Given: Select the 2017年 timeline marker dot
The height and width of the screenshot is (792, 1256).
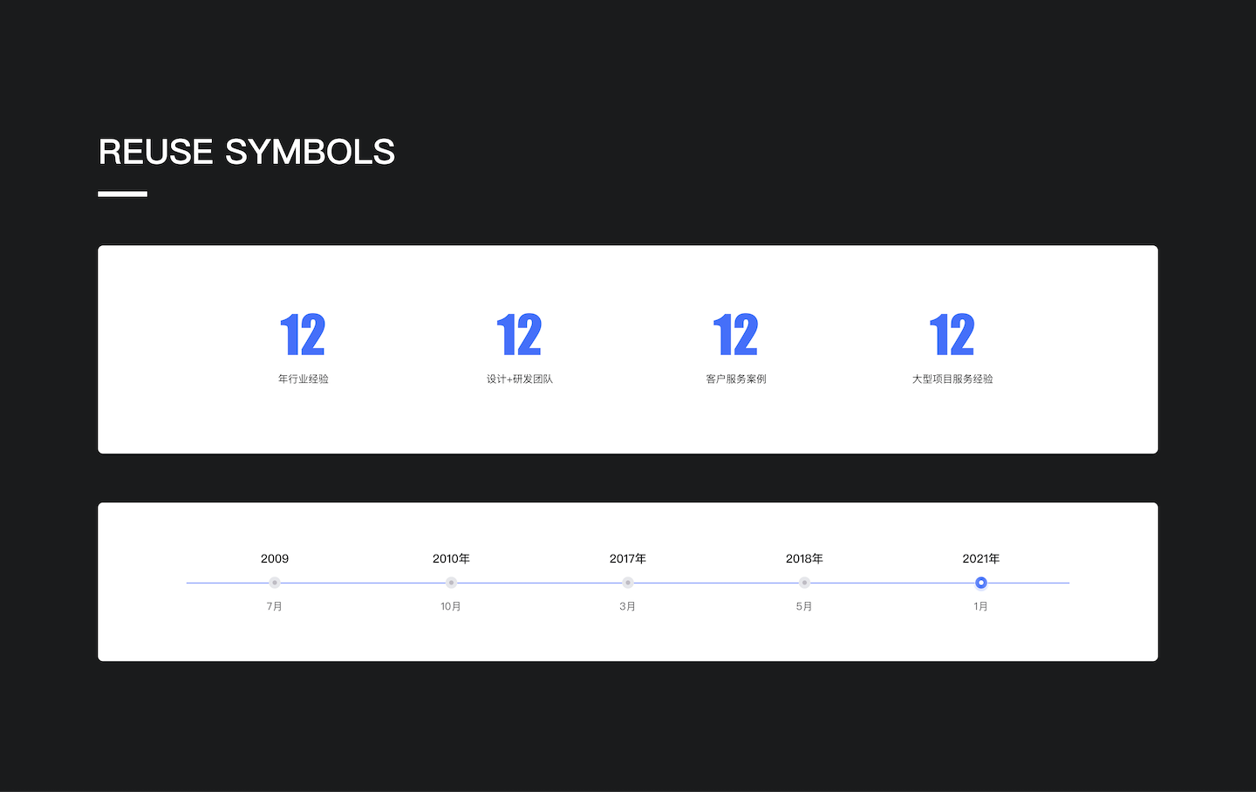Looking at the screenshot, I should click(628, 583).
